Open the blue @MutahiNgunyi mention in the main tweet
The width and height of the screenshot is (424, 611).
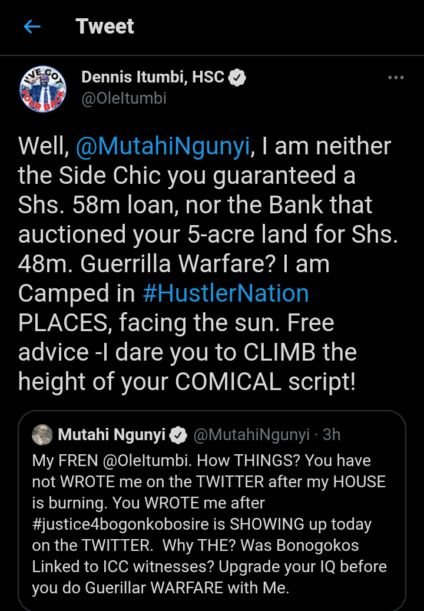coord(164,146)
